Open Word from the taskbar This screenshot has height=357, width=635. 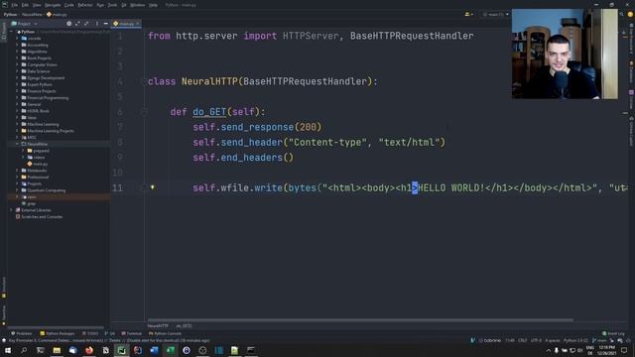(154, 350)
